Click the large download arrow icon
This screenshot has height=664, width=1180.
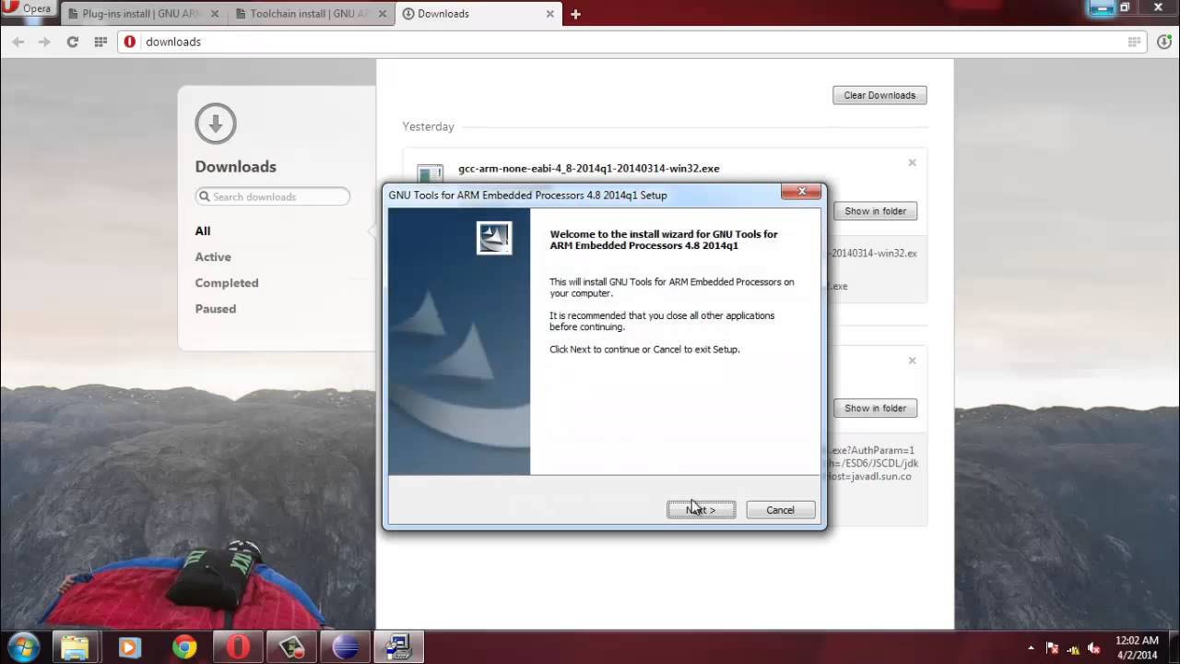tap(216, 124)
